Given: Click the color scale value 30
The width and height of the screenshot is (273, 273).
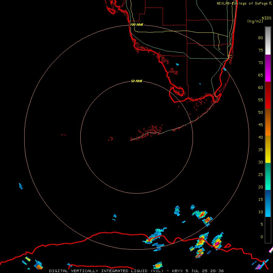Looking at the screenshot, I should (261, 162).
